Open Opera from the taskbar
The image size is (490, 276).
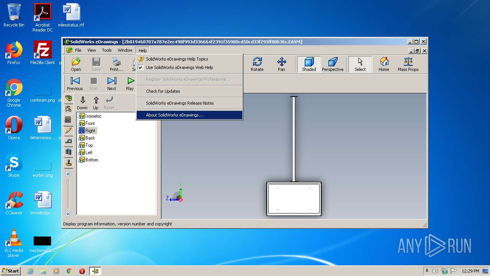[82, 271]
